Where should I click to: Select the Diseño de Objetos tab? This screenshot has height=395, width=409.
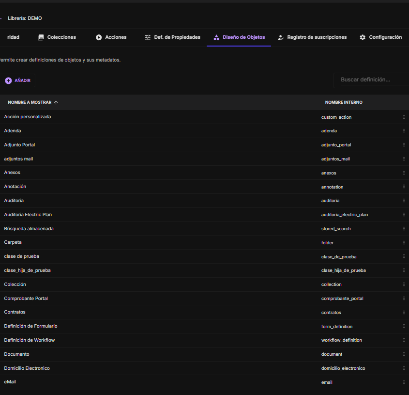239,37
